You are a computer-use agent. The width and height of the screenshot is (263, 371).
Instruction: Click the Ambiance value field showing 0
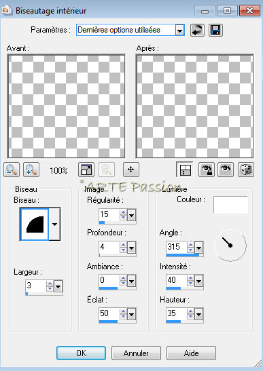coord(109,281)
